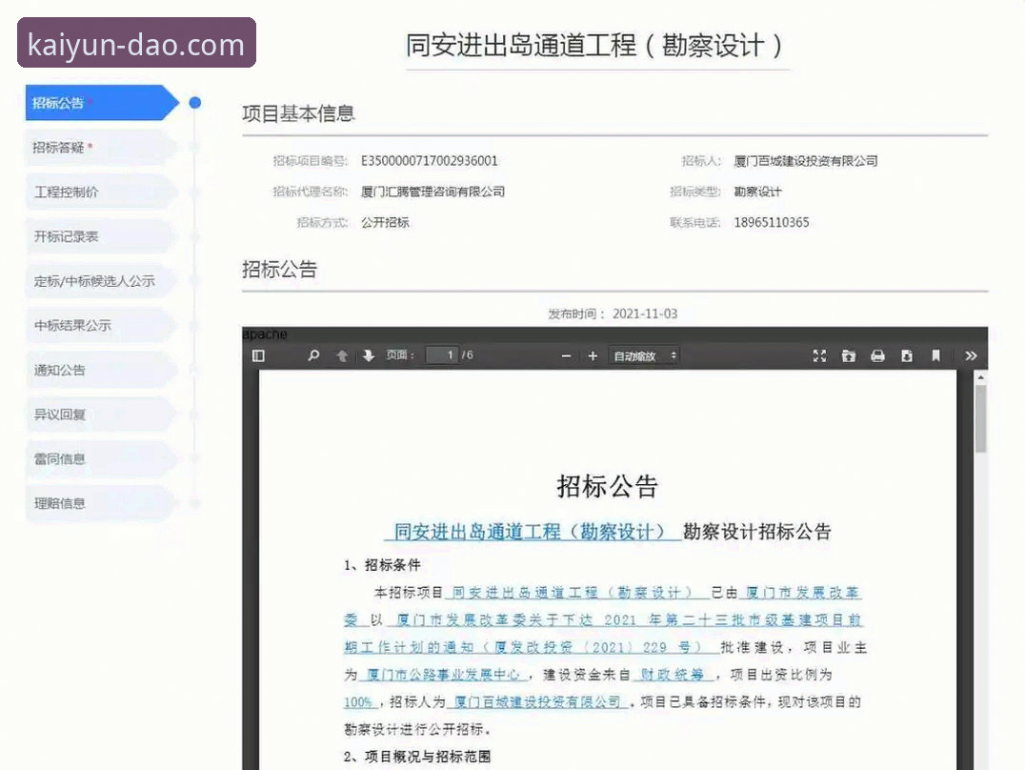Open the 雷同信息 tab
The image size is (1025, 770).
[102, 458]
